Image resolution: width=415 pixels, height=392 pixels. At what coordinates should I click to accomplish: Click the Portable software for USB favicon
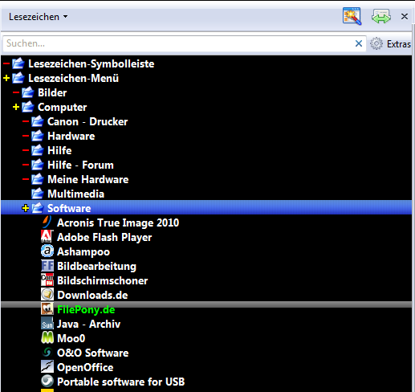(x=47, y=381)
